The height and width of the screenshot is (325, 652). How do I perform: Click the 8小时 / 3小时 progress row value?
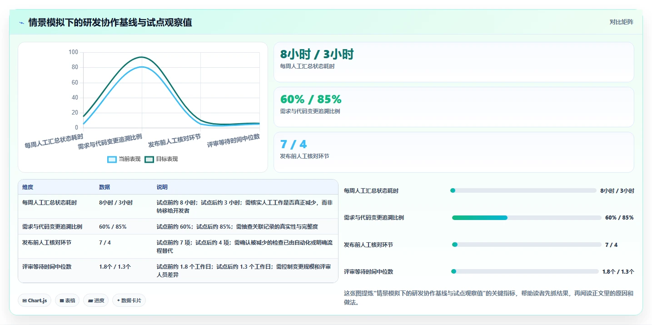pos(617,191)
